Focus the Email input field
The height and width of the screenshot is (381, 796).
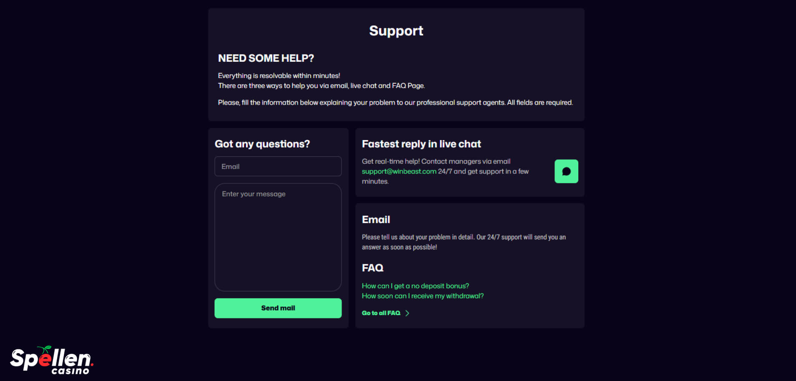[x=278, y=166]
